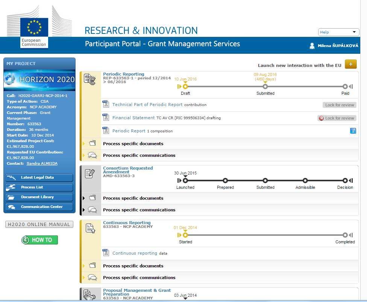The image size is (367, 302).
Task: Click the Launched marker in Amendment timeline
Action: tap(185, 181)
